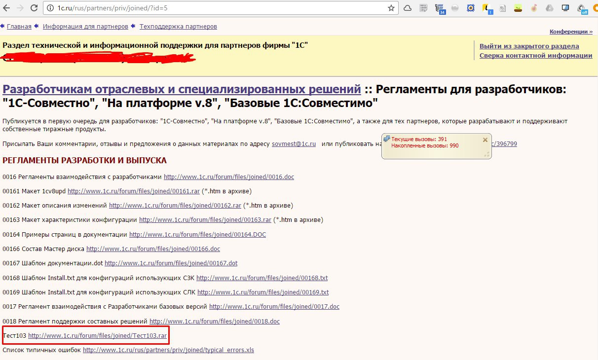
Task: Click the sovmest@1c.ru email link
Action: (294, 144)
